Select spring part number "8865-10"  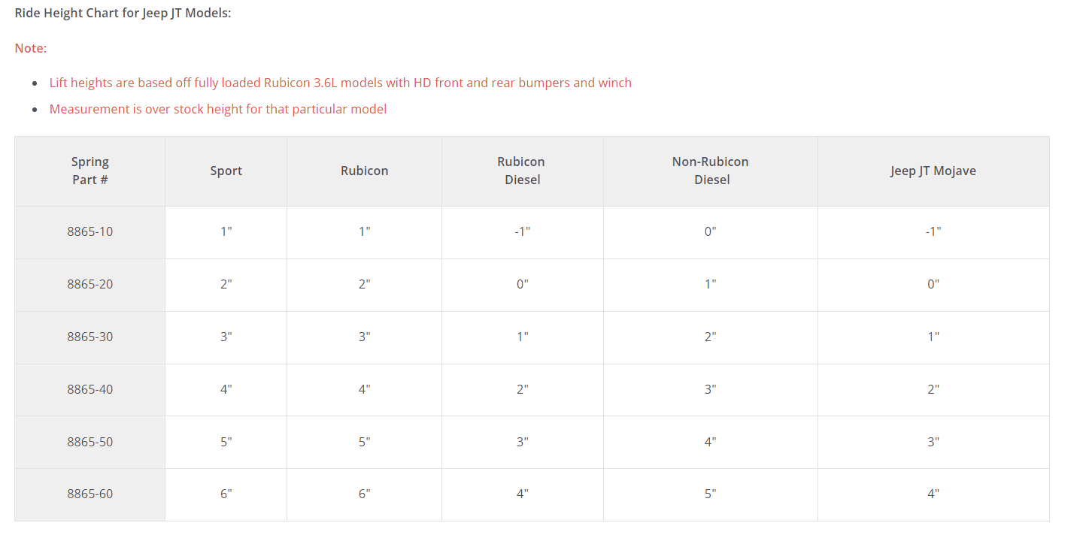(90, 232)
